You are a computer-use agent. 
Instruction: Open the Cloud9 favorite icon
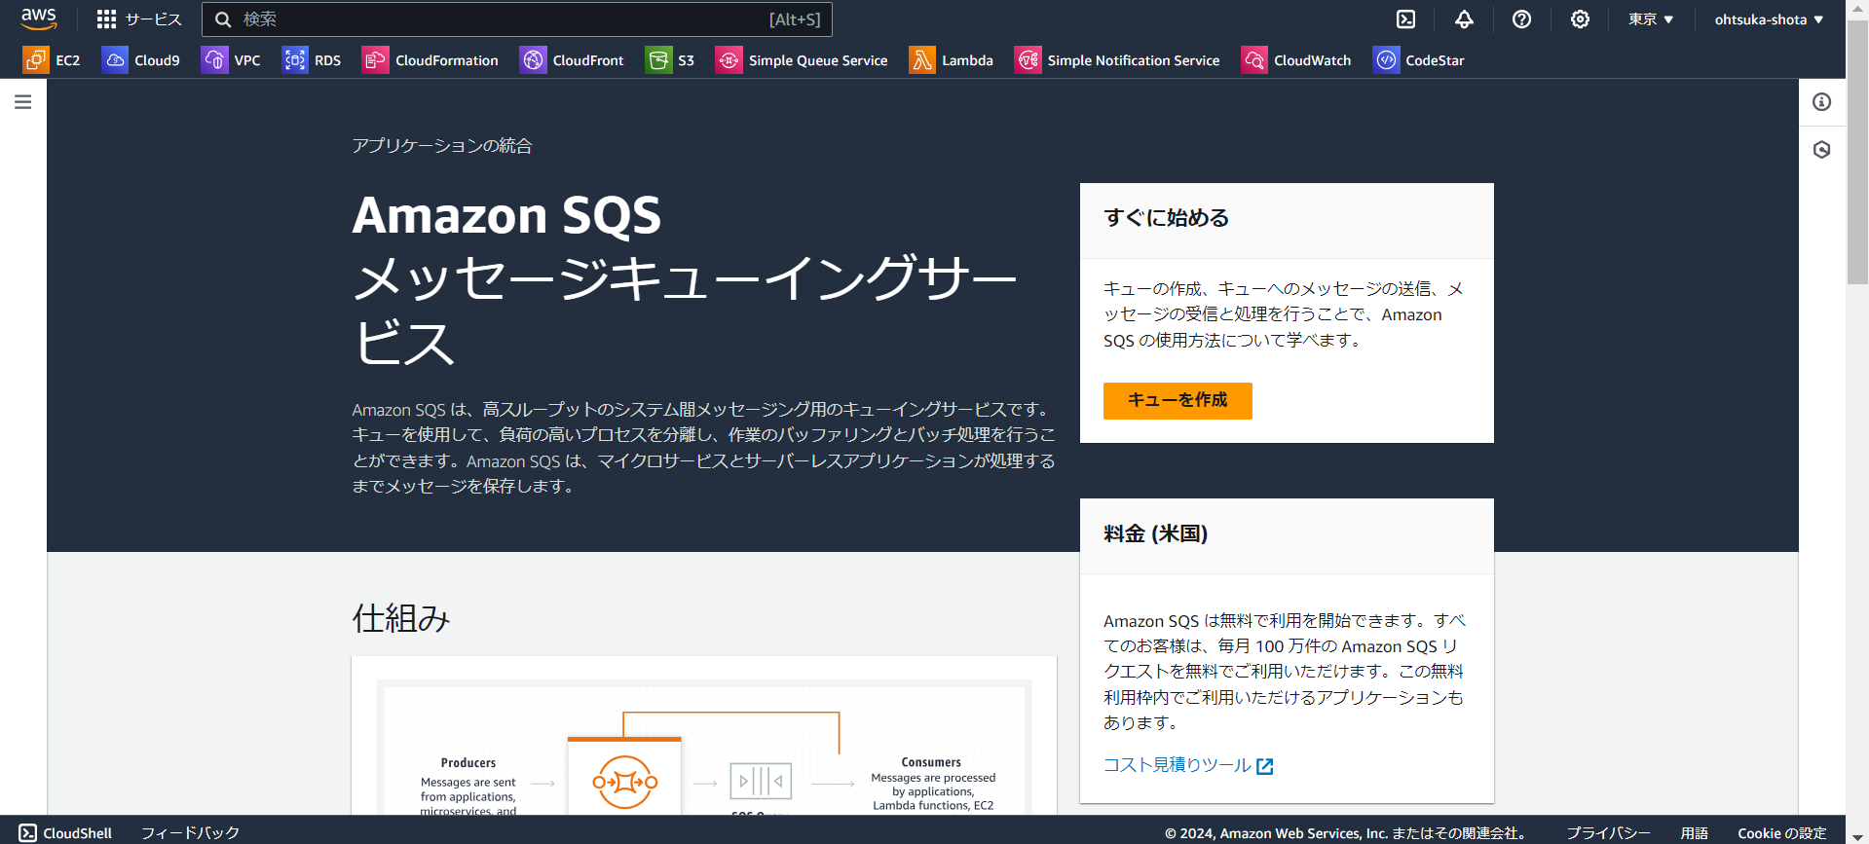115,60
